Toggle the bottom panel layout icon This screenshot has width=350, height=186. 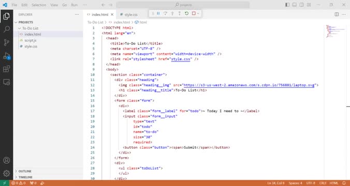click(x=295, y=5)
